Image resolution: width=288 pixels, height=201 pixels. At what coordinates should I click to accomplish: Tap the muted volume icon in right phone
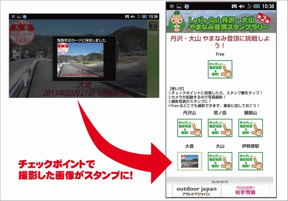pos(240,6)
